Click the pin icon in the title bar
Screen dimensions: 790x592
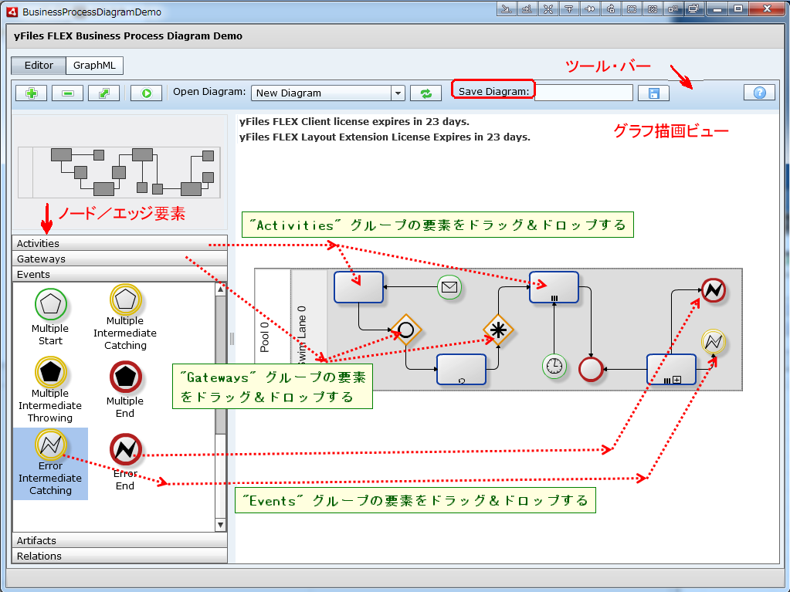pyautogui.click(x=589, y=8)
